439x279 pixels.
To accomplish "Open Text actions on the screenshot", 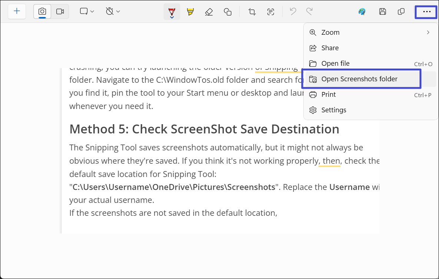I will tap(271, 11).
